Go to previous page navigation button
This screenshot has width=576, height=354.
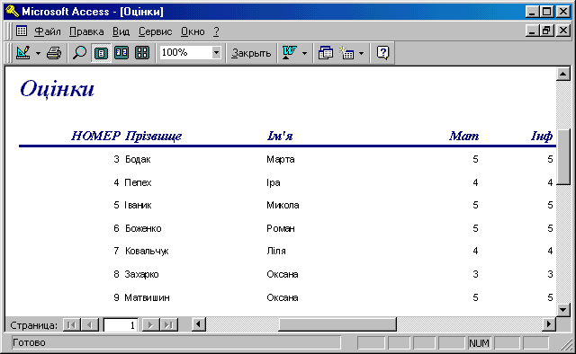click(89, 324)
